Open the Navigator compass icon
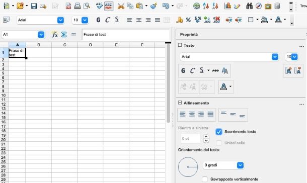Screen dimensions: 307x183 click(259, 6)
